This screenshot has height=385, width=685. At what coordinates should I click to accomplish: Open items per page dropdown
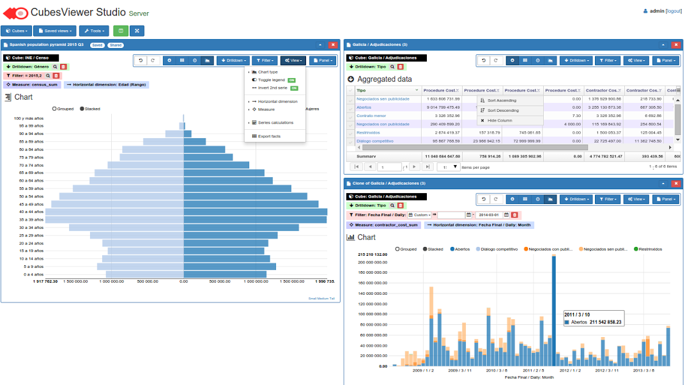click(x=449, y=167)
